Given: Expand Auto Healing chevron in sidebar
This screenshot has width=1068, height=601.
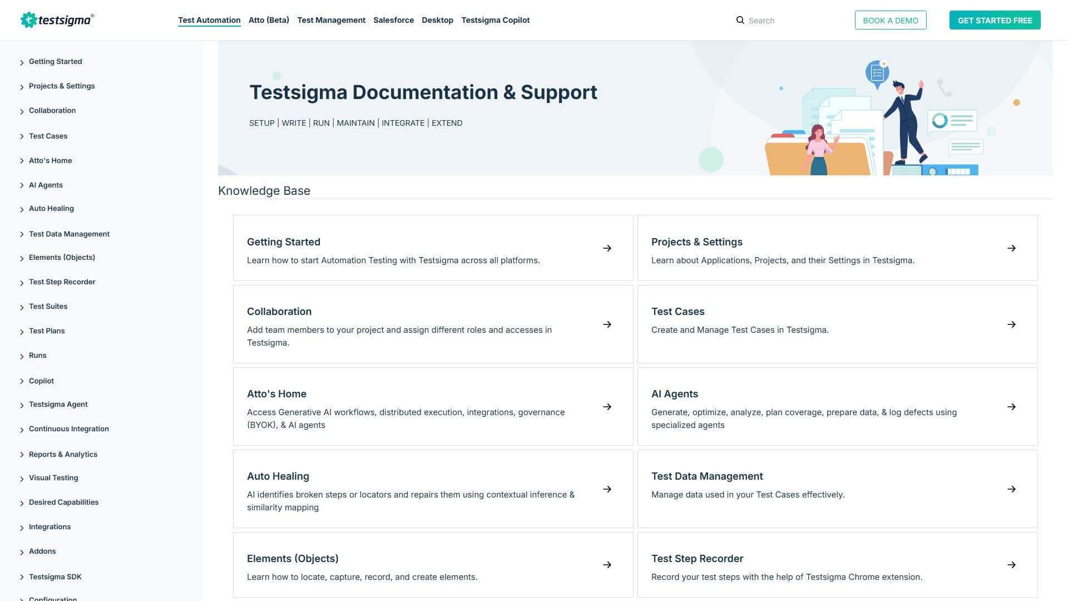Looking at the screenshot, I should click(x=22, y=209).
